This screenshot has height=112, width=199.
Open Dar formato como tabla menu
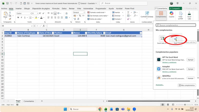(x=98, y=16)
